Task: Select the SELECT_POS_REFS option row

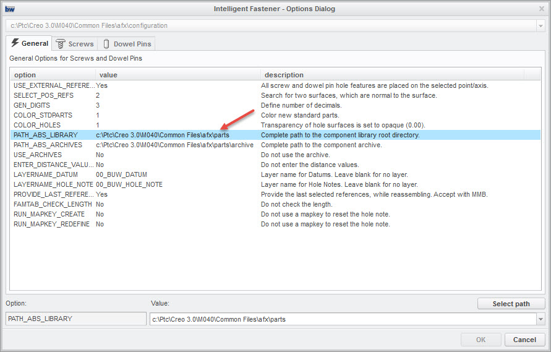Action: [x=276, y=95]
